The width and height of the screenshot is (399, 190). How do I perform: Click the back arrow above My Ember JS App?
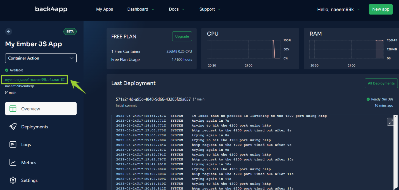9,31
